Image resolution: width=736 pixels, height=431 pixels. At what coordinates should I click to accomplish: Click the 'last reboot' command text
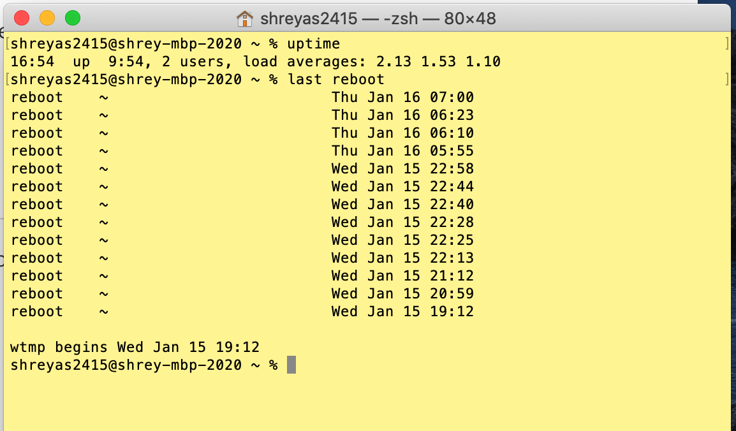coord(335,80)
